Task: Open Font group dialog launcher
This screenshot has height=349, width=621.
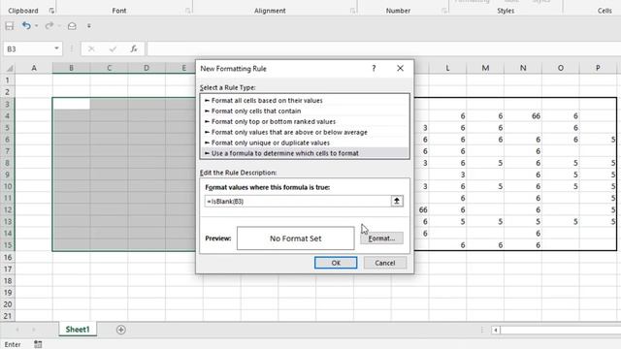Action: pyautogui.click(x=187, y=11)
